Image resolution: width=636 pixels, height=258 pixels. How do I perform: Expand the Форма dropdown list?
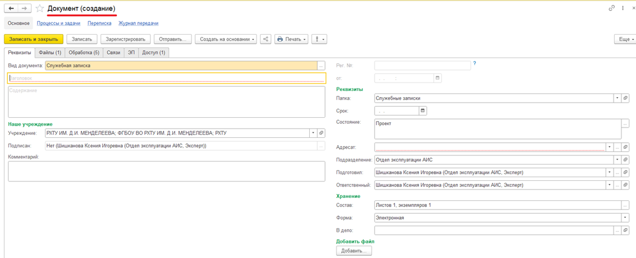pyautogui.click(x=625, y=218)
